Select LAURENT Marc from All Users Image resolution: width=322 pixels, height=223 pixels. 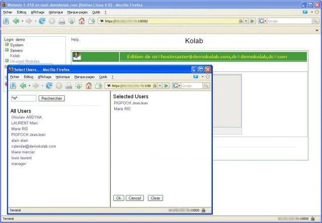point(25,123)
